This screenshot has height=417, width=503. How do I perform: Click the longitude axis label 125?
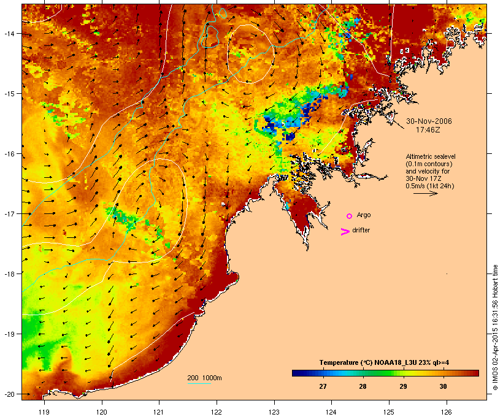[x=389, y=412]
